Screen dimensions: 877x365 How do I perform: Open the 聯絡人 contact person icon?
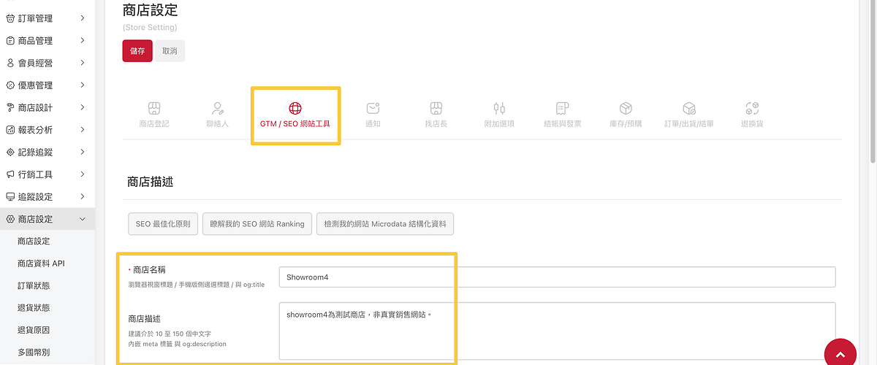pos(217,109)
